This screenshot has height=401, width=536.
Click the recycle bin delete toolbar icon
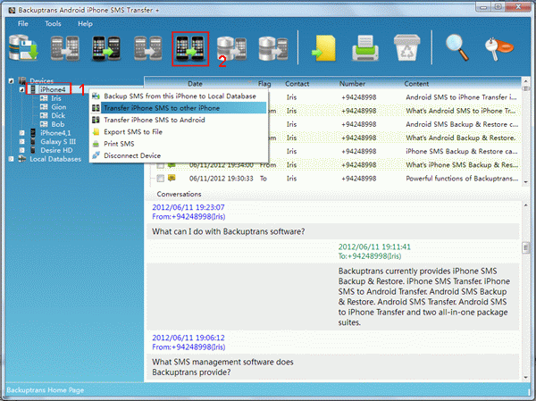point(406,48)
